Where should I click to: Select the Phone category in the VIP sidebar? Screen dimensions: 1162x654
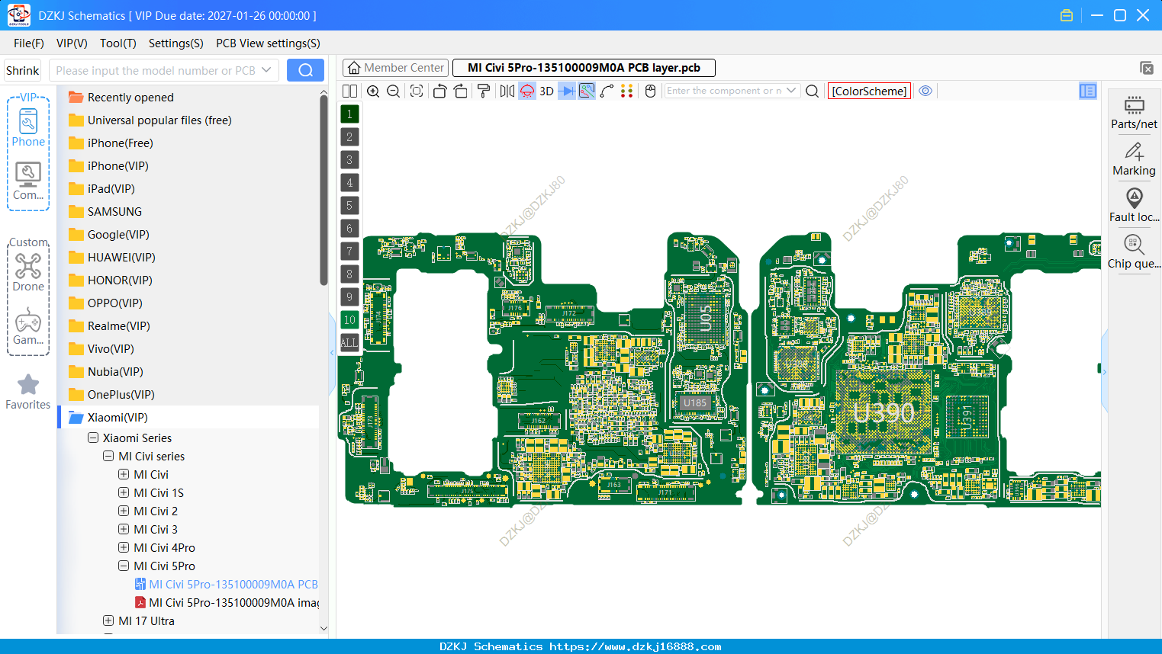tap(28, 128)
